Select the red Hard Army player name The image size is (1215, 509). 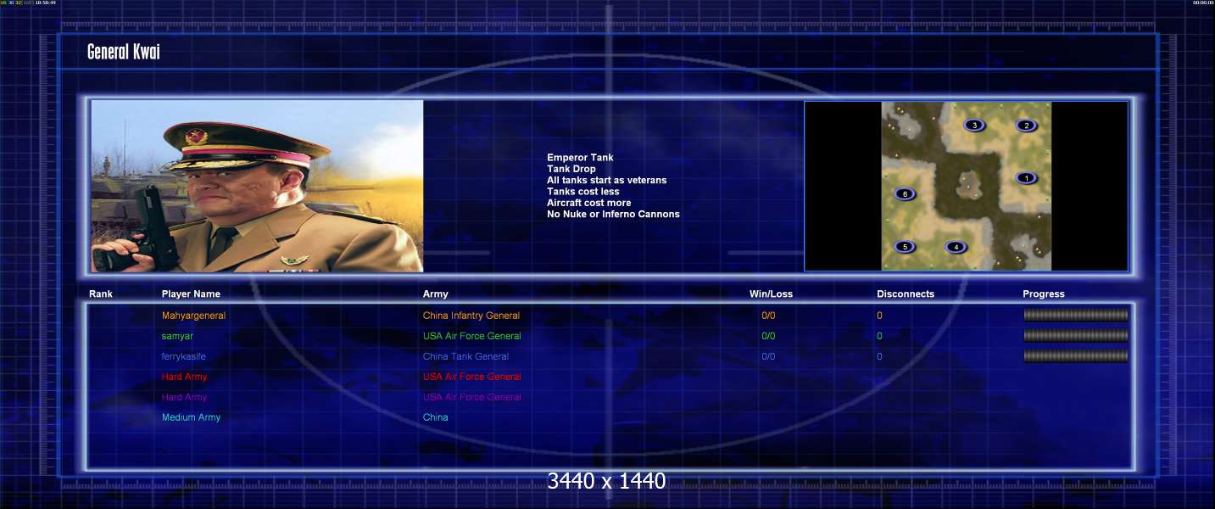[184, 377]
